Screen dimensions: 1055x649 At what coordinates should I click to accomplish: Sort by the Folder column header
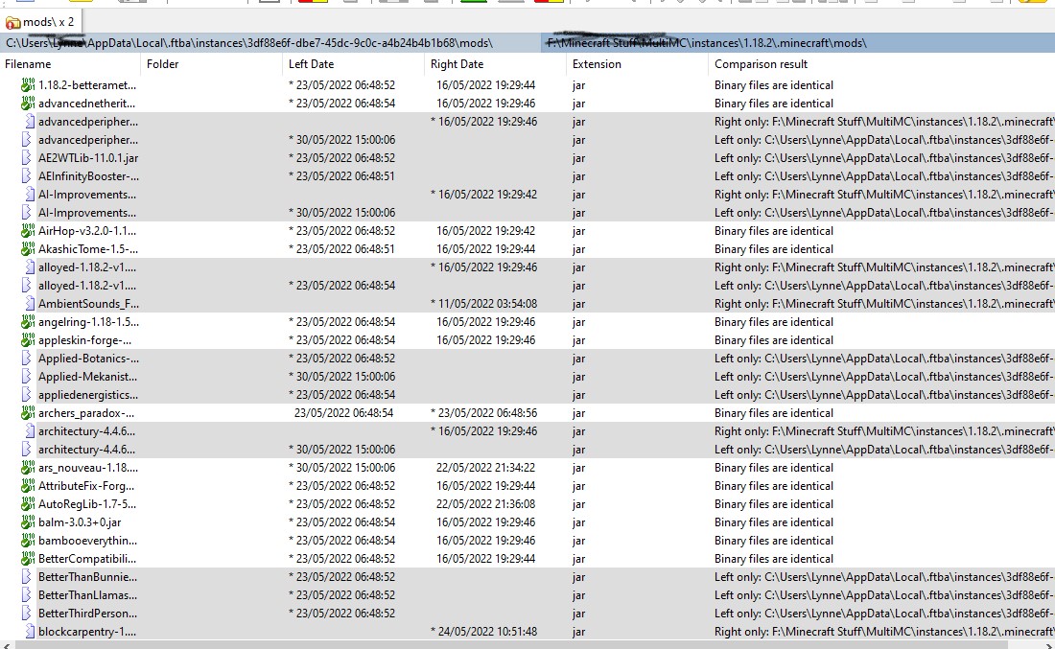click(213, 64)
